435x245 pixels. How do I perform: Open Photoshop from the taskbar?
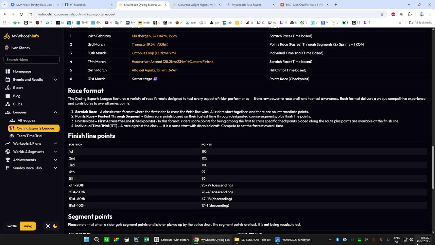pos(137,240)
